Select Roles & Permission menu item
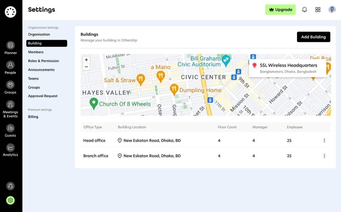The height and width of the screenshot is (212, 341). coord(43,61)
